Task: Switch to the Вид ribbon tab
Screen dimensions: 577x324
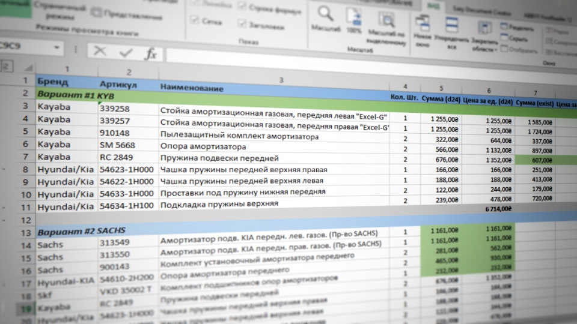Action: (433, 6)
